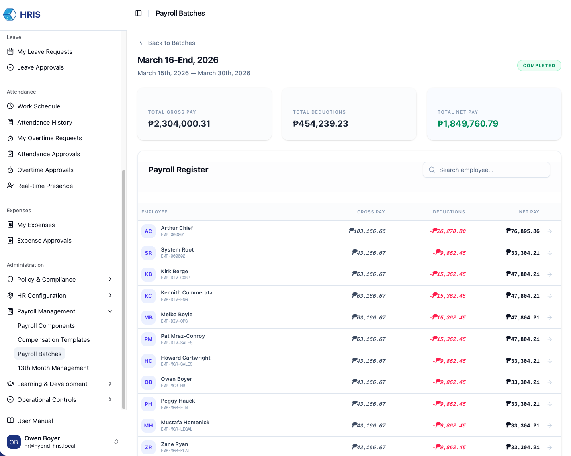
Task: Click the Leave Approvals checkmark icon
Action: [10, 67]
